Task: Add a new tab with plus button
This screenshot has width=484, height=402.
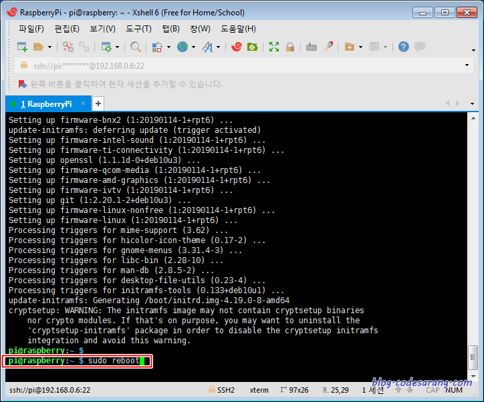Action: 98,104
